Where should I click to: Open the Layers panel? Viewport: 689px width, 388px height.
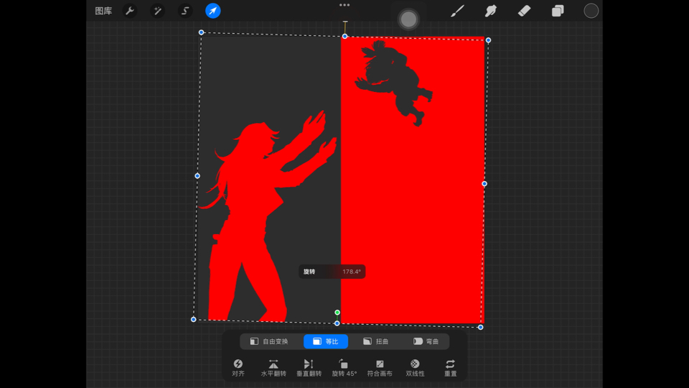click(558, 11)
